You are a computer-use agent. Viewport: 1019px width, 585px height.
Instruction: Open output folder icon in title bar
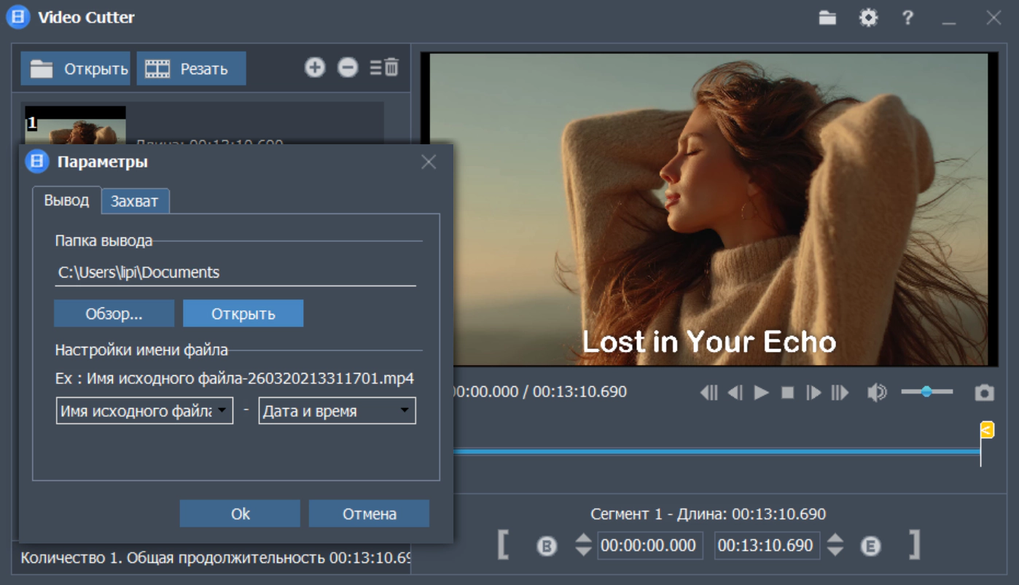[827, 18]
